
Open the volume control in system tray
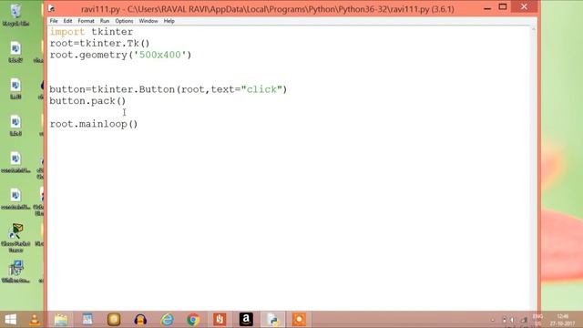click(x=512, y=320)
